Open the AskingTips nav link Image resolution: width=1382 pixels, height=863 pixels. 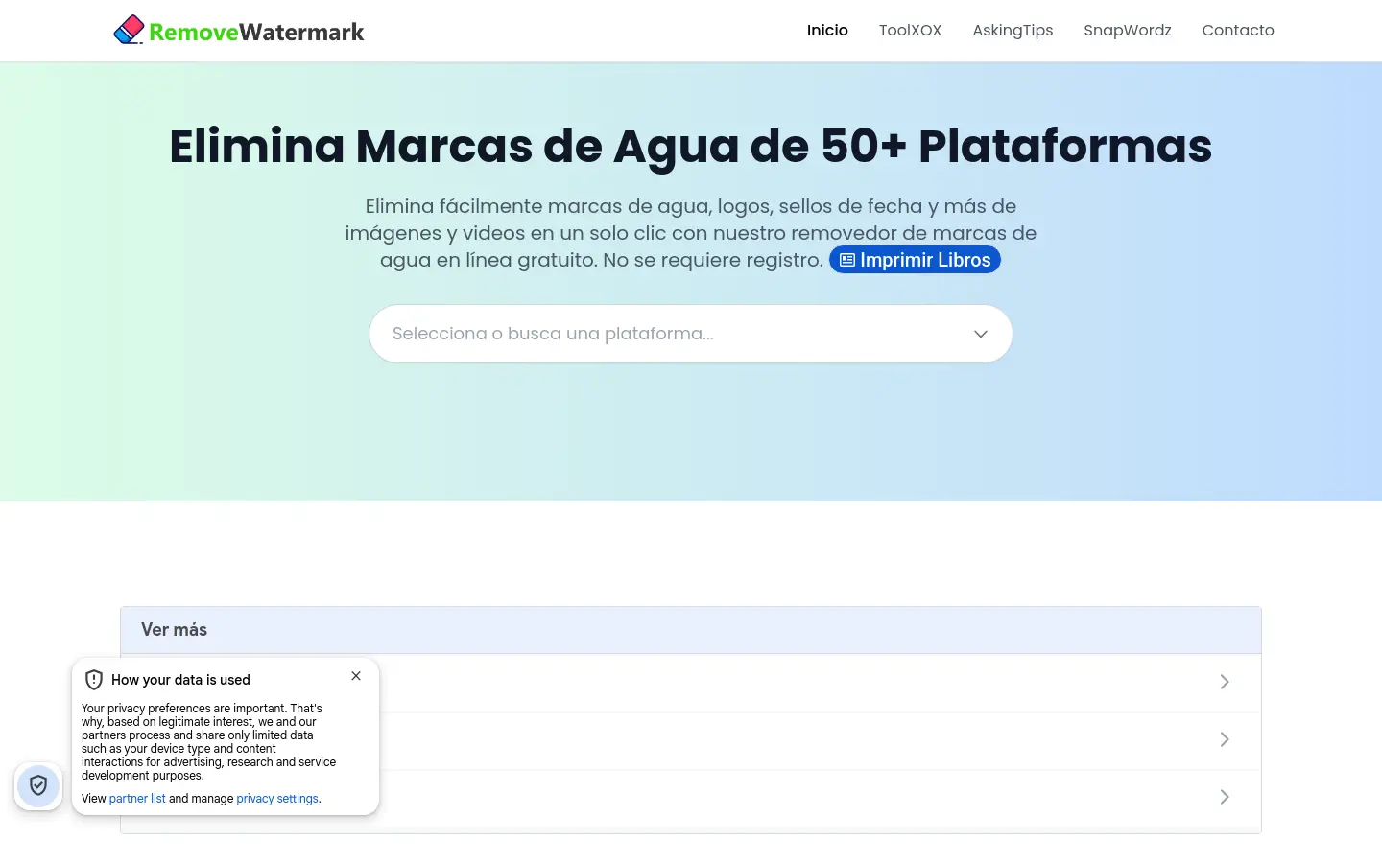click(x=1013, y=31)
